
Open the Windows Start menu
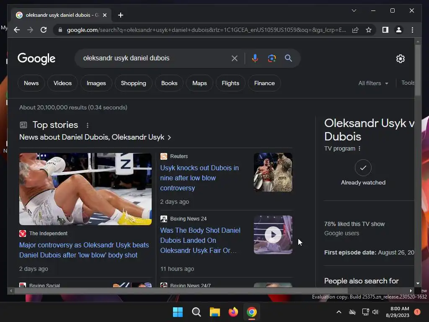pos(178,312)
